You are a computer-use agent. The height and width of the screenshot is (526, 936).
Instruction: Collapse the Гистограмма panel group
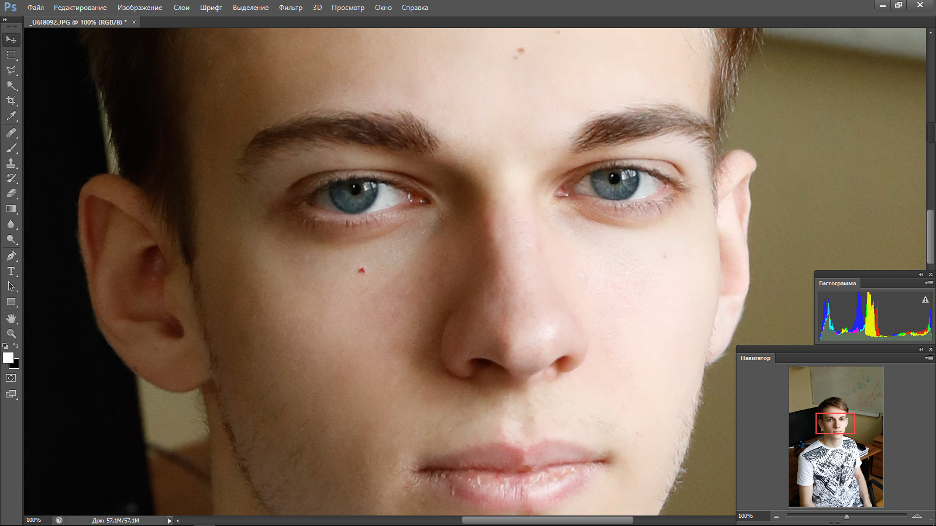[x=921, y=274]
